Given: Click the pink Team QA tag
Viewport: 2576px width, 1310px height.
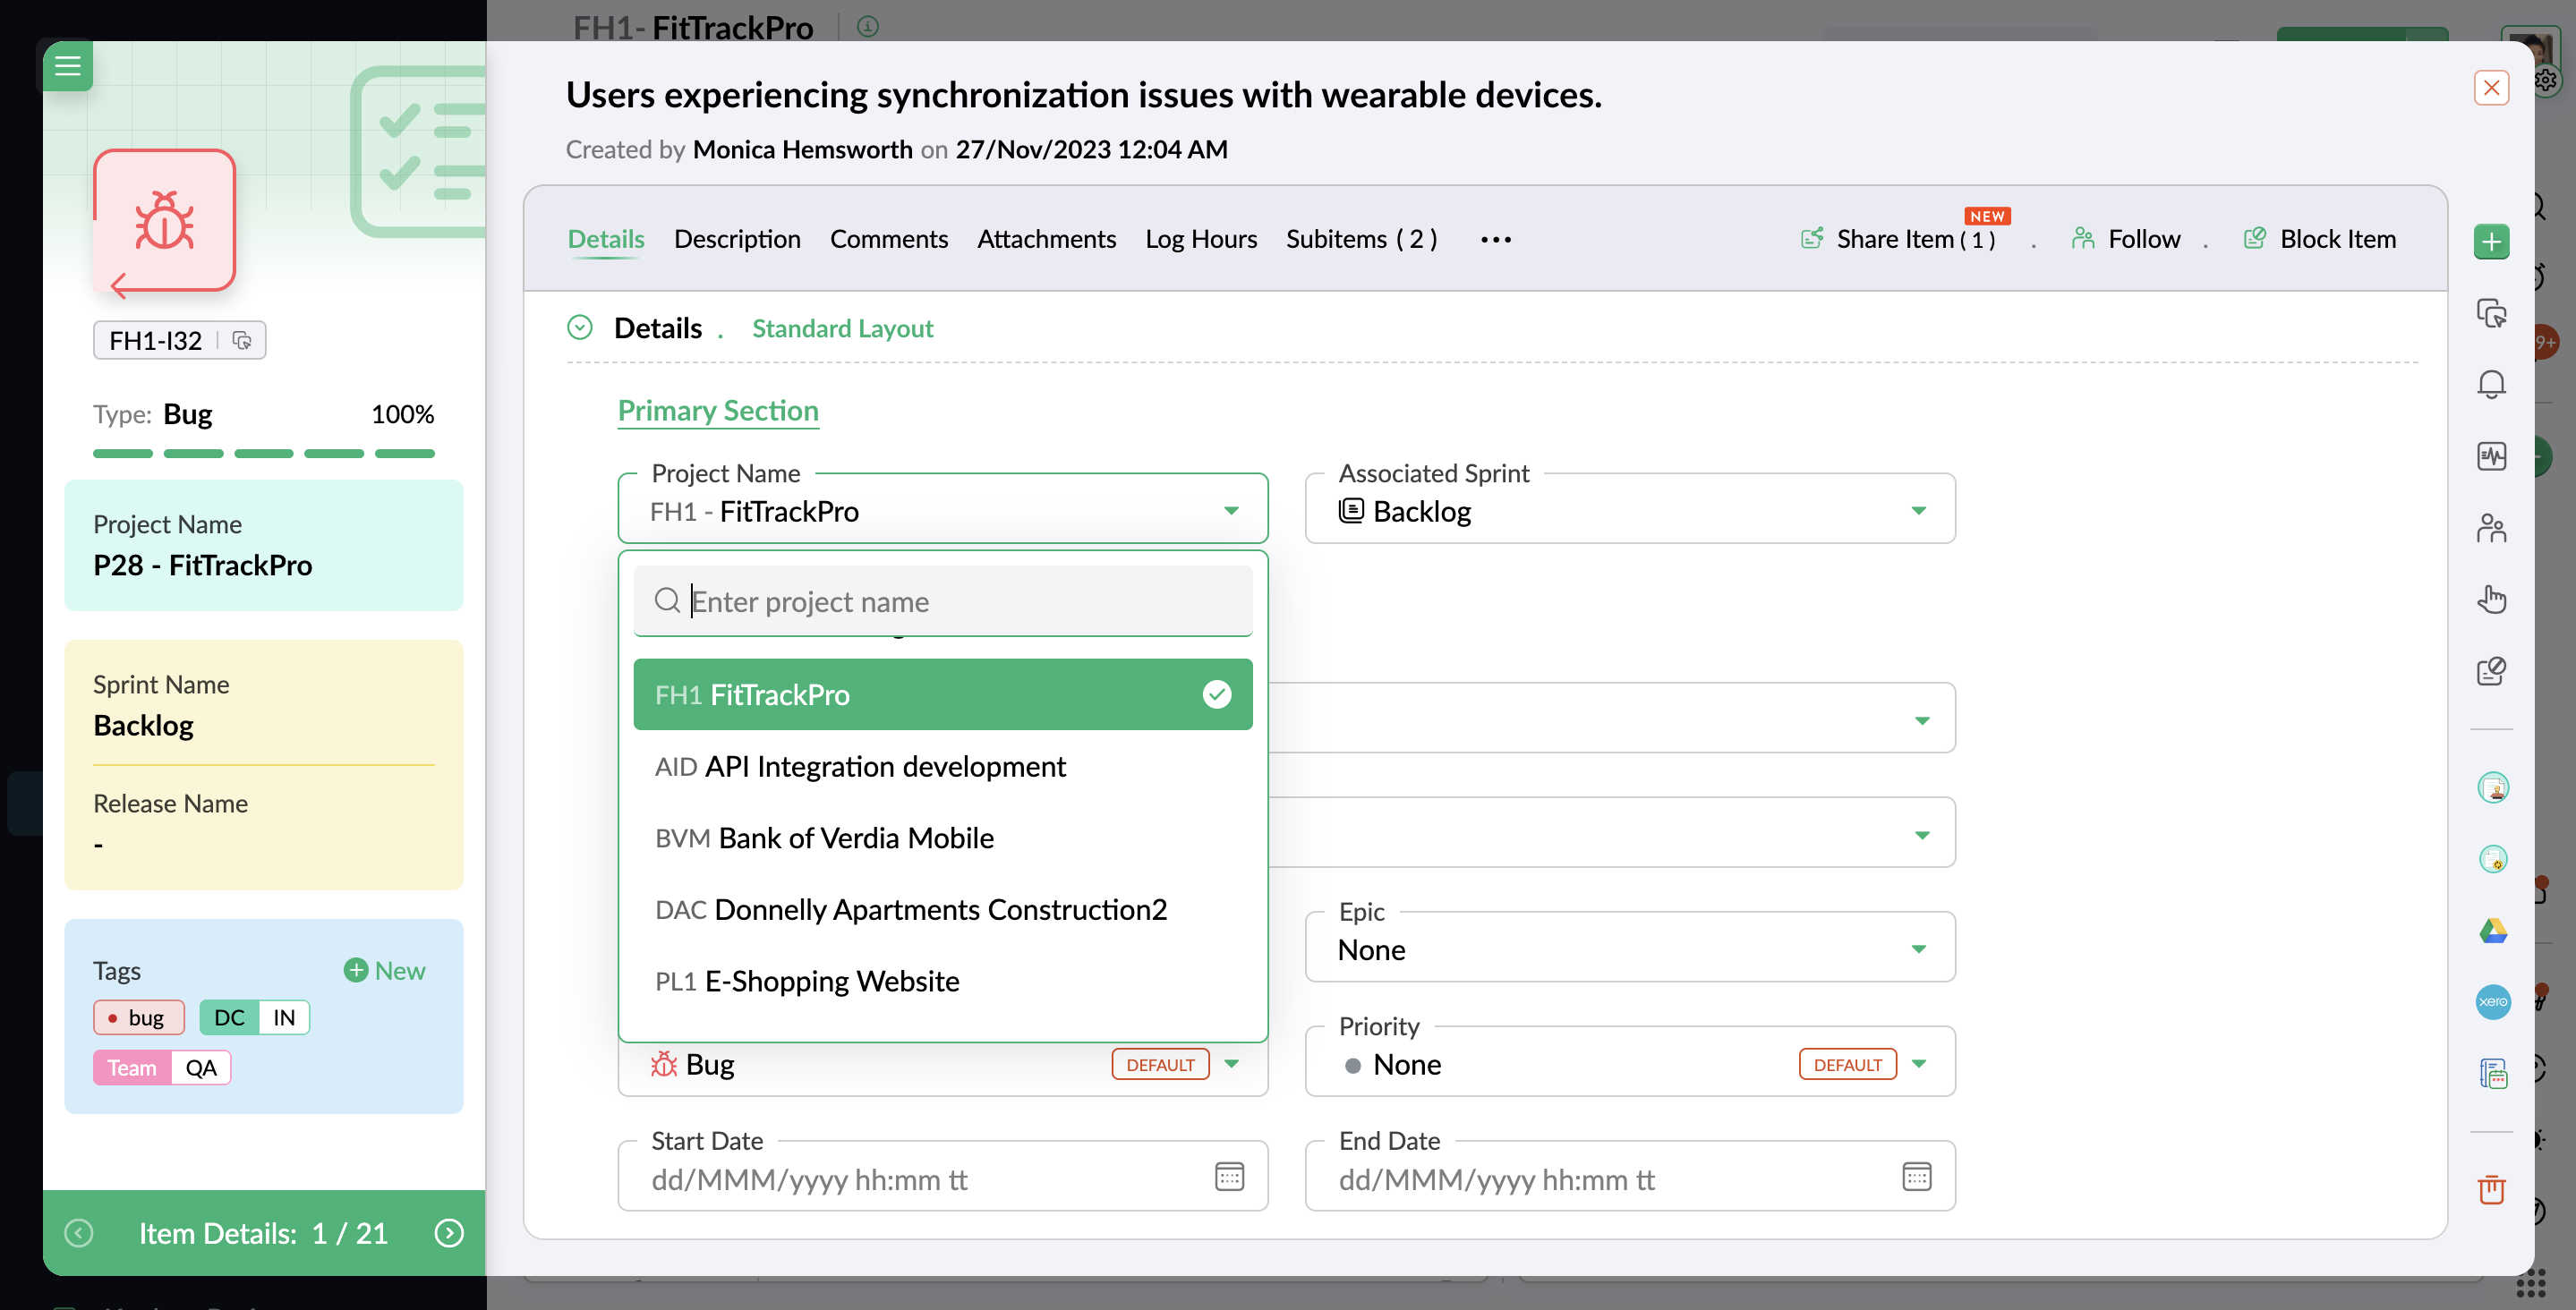Looking at the screenshot, I should tap(162, 1067).
